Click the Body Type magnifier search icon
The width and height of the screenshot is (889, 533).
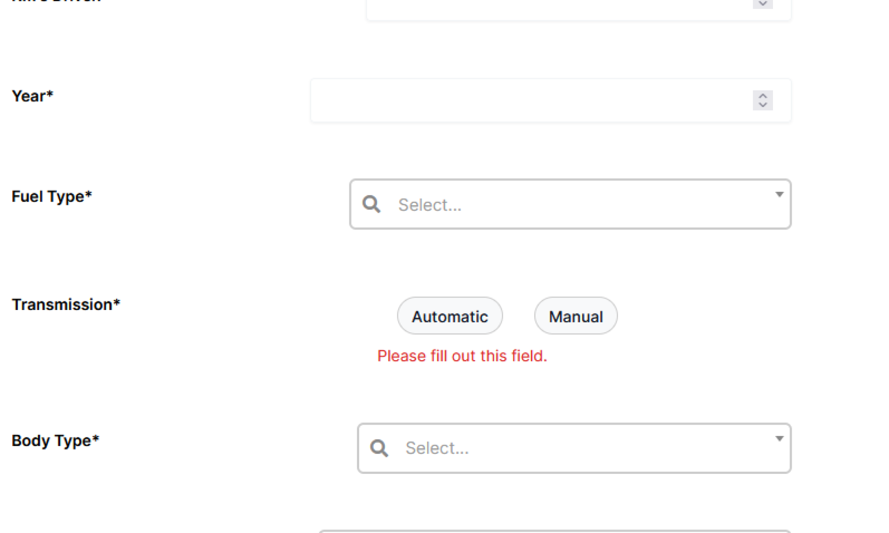coord(379,448)
